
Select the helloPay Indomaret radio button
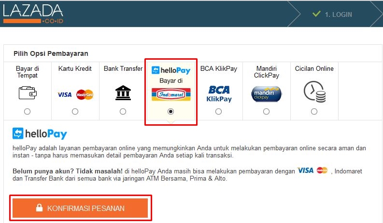click(171, 111)
